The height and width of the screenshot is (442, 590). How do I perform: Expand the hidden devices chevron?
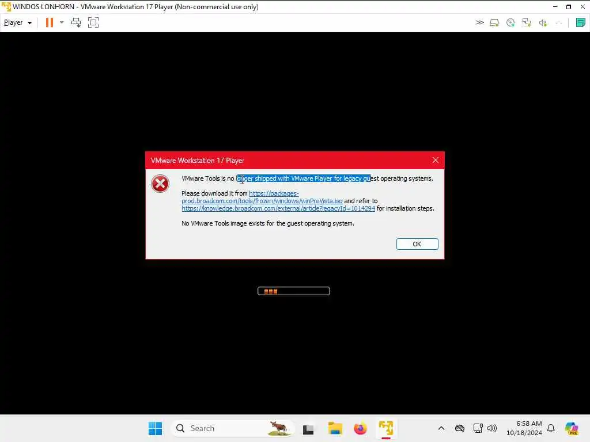click(479, 22)
